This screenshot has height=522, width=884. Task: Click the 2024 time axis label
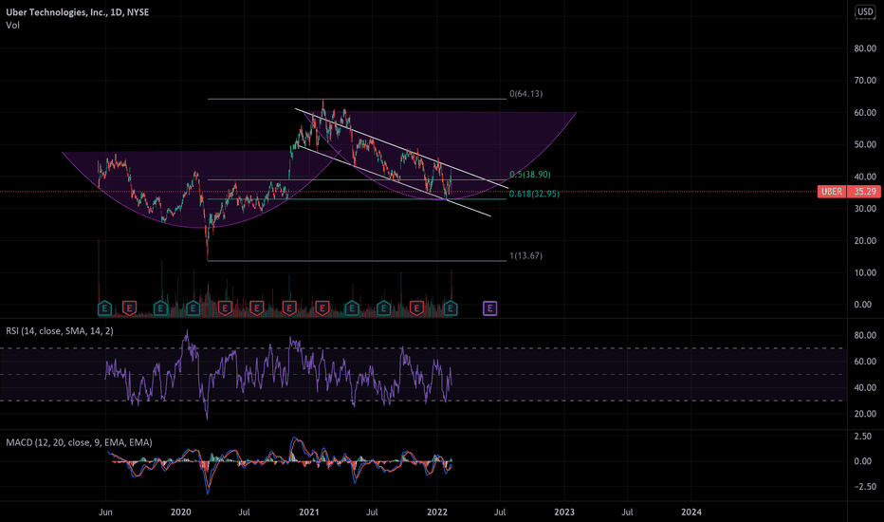click(691, 512)
